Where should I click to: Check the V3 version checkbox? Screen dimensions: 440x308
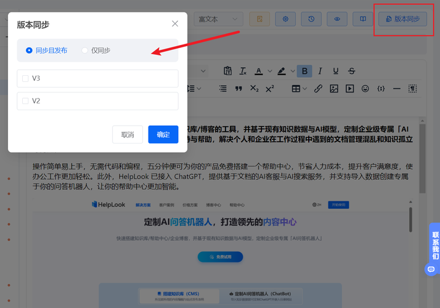pyautogui.click(x=25, y=79)
